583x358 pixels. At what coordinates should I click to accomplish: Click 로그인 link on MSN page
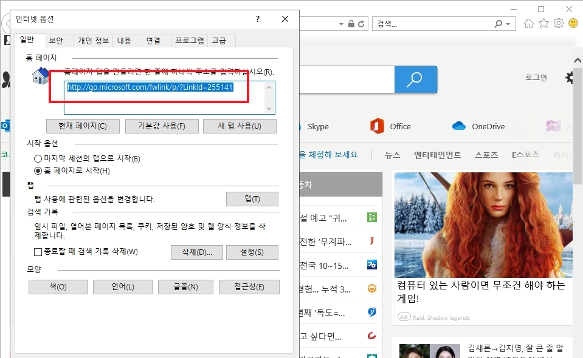tap(536, 78)
